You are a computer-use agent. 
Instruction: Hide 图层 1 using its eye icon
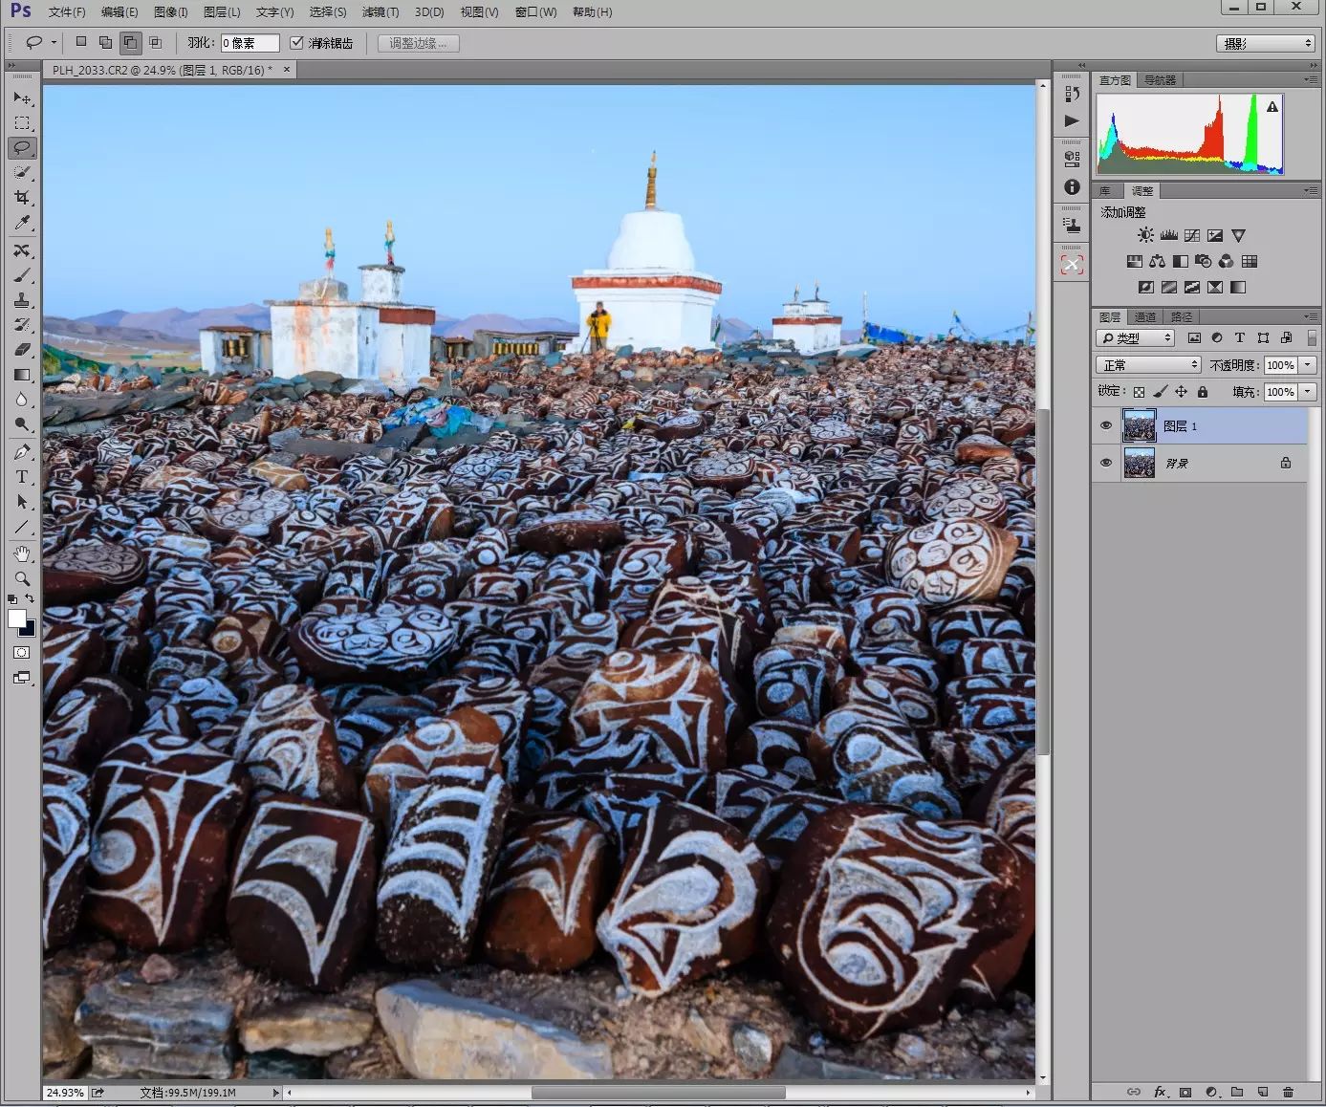1106,426
